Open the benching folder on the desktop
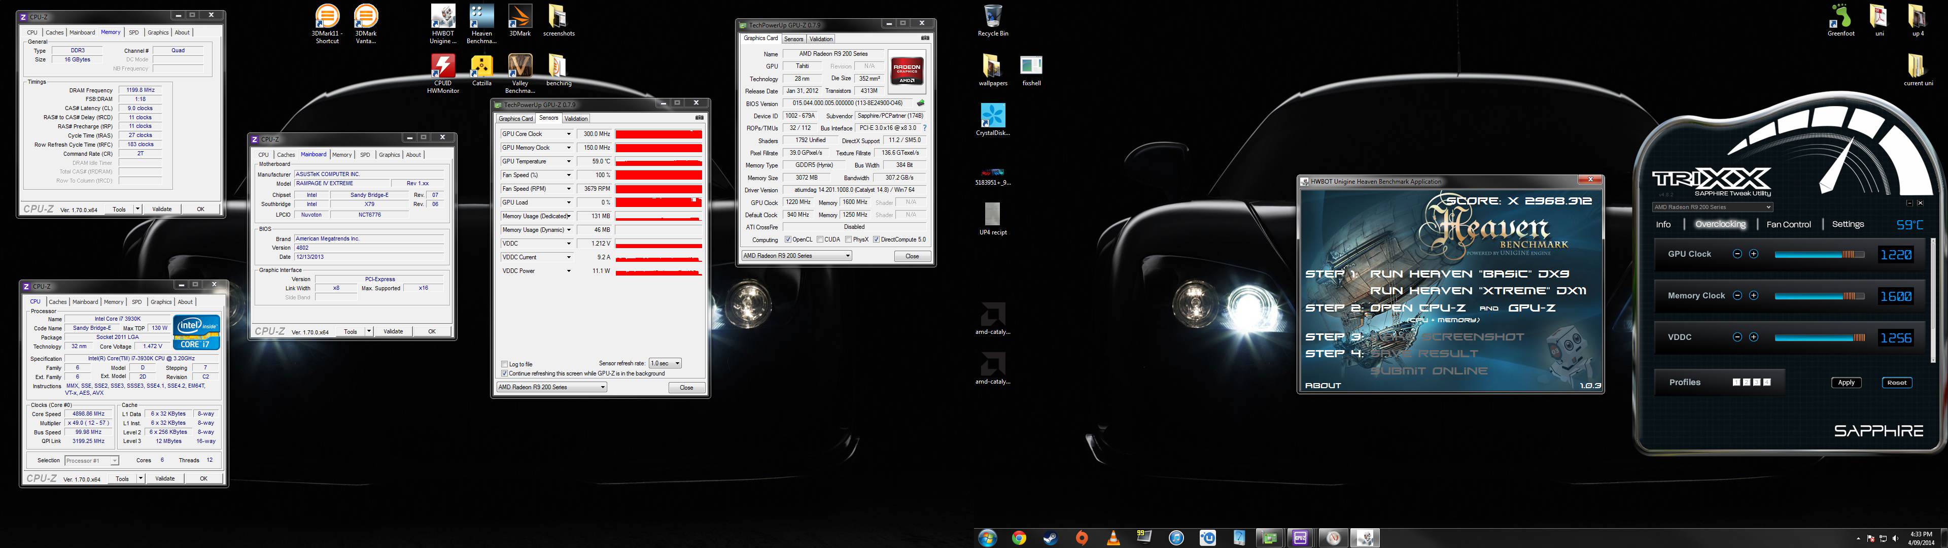1948x548 pixels. [x=558, y=71]
